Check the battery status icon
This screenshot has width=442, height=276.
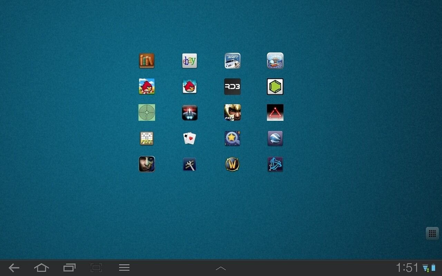433,268
